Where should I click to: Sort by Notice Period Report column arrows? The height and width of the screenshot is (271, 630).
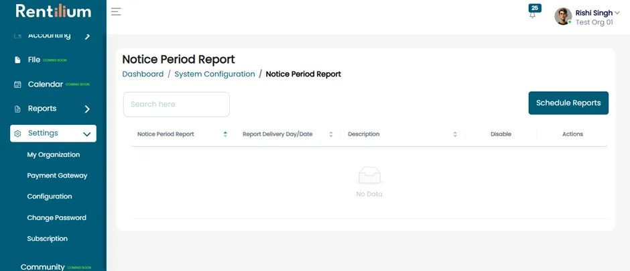pyautogui.click(x=225, y=134)
